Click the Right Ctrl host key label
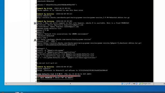This screenshot has width=165, height=93. click(147, 84)
